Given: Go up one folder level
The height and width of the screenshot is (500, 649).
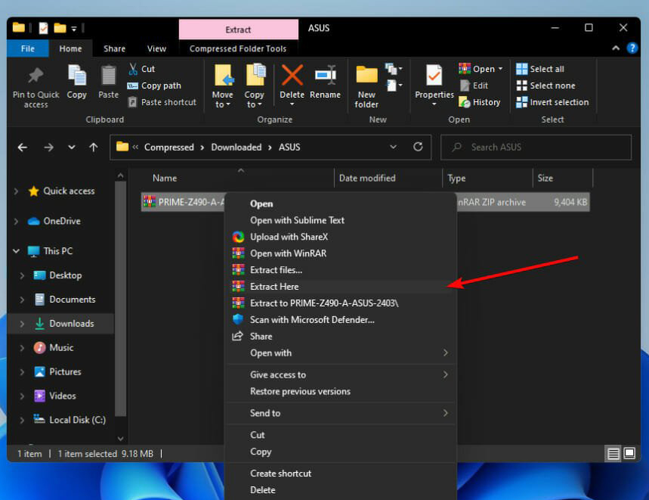Looking at the screenshot, I should pos(94,147).
